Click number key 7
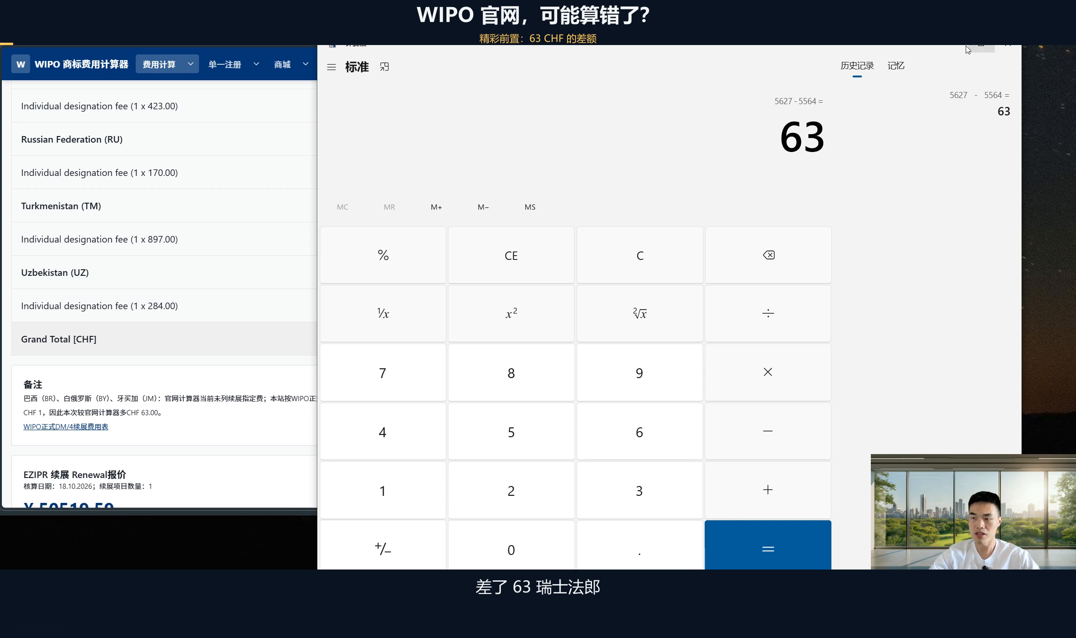The width and height of the screenshot is (1076, 638). click(383, 372)
